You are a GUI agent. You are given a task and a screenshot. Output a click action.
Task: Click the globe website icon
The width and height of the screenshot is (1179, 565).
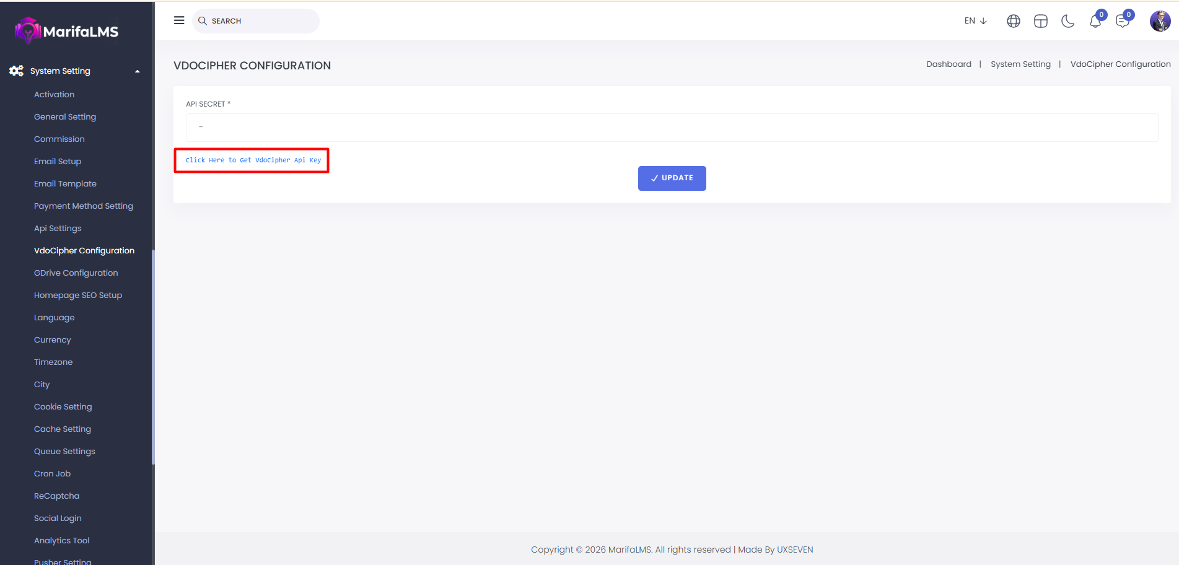[1013, 21]
